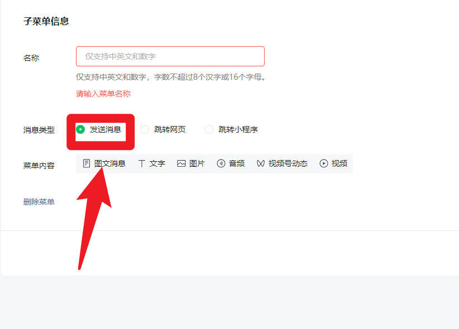
Task: Focus the 名称 menu name input field
Action: click(x=170, y=56)
